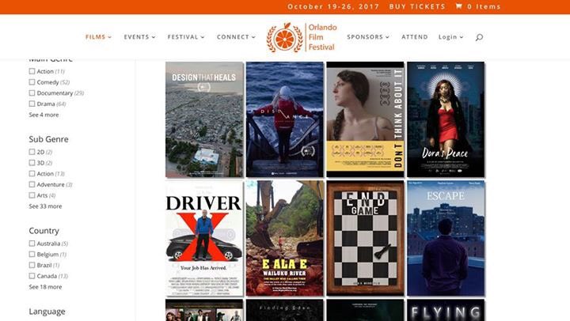Image resolution: width=570 pixels, height=321 pixels.
Task: Open the Flying film poster
Action: pyautogui.click(x=446, y=310)
